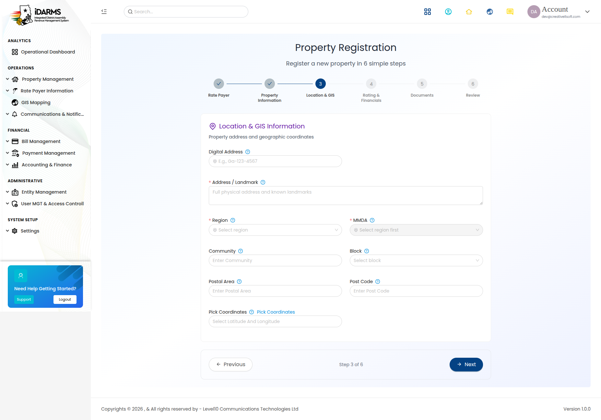Click the Support button
Image resolution: width=601 pixels, height=420 pixels.
click(24, 300)
